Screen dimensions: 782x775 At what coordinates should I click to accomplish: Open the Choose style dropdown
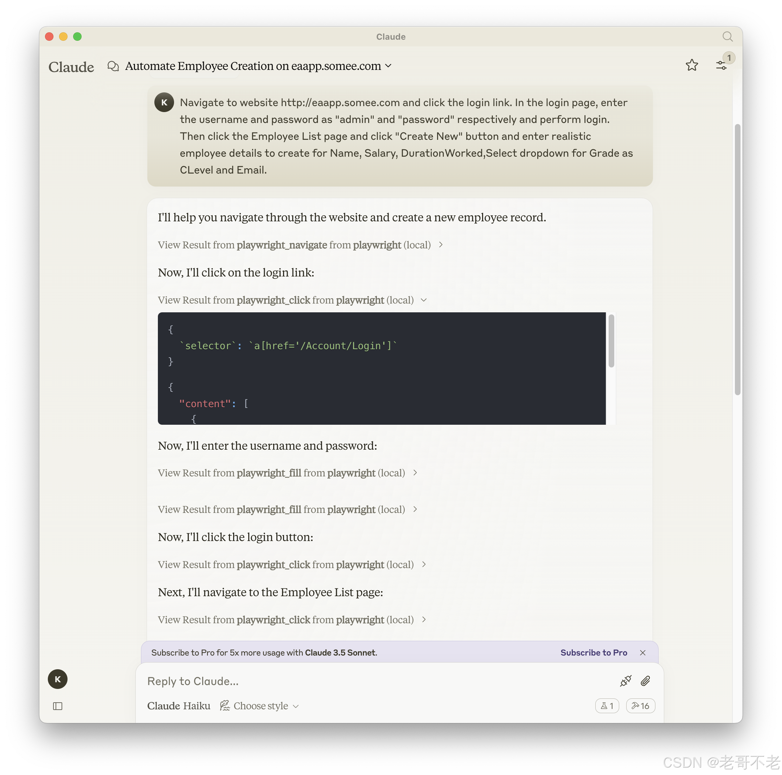click(x=260, y=706)
